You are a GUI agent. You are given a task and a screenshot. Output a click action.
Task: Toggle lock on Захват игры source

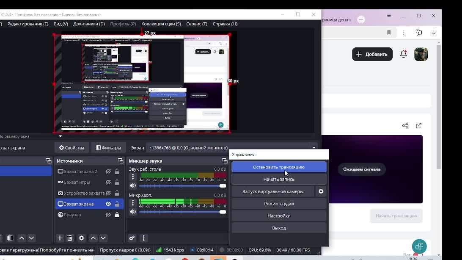pos(117,182)
